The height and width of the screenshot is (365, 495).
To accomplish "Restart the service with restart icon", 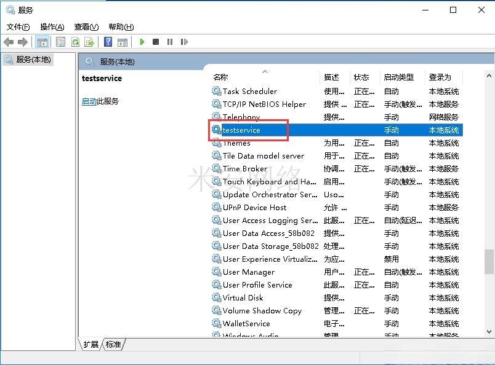I will click(184, 42).
